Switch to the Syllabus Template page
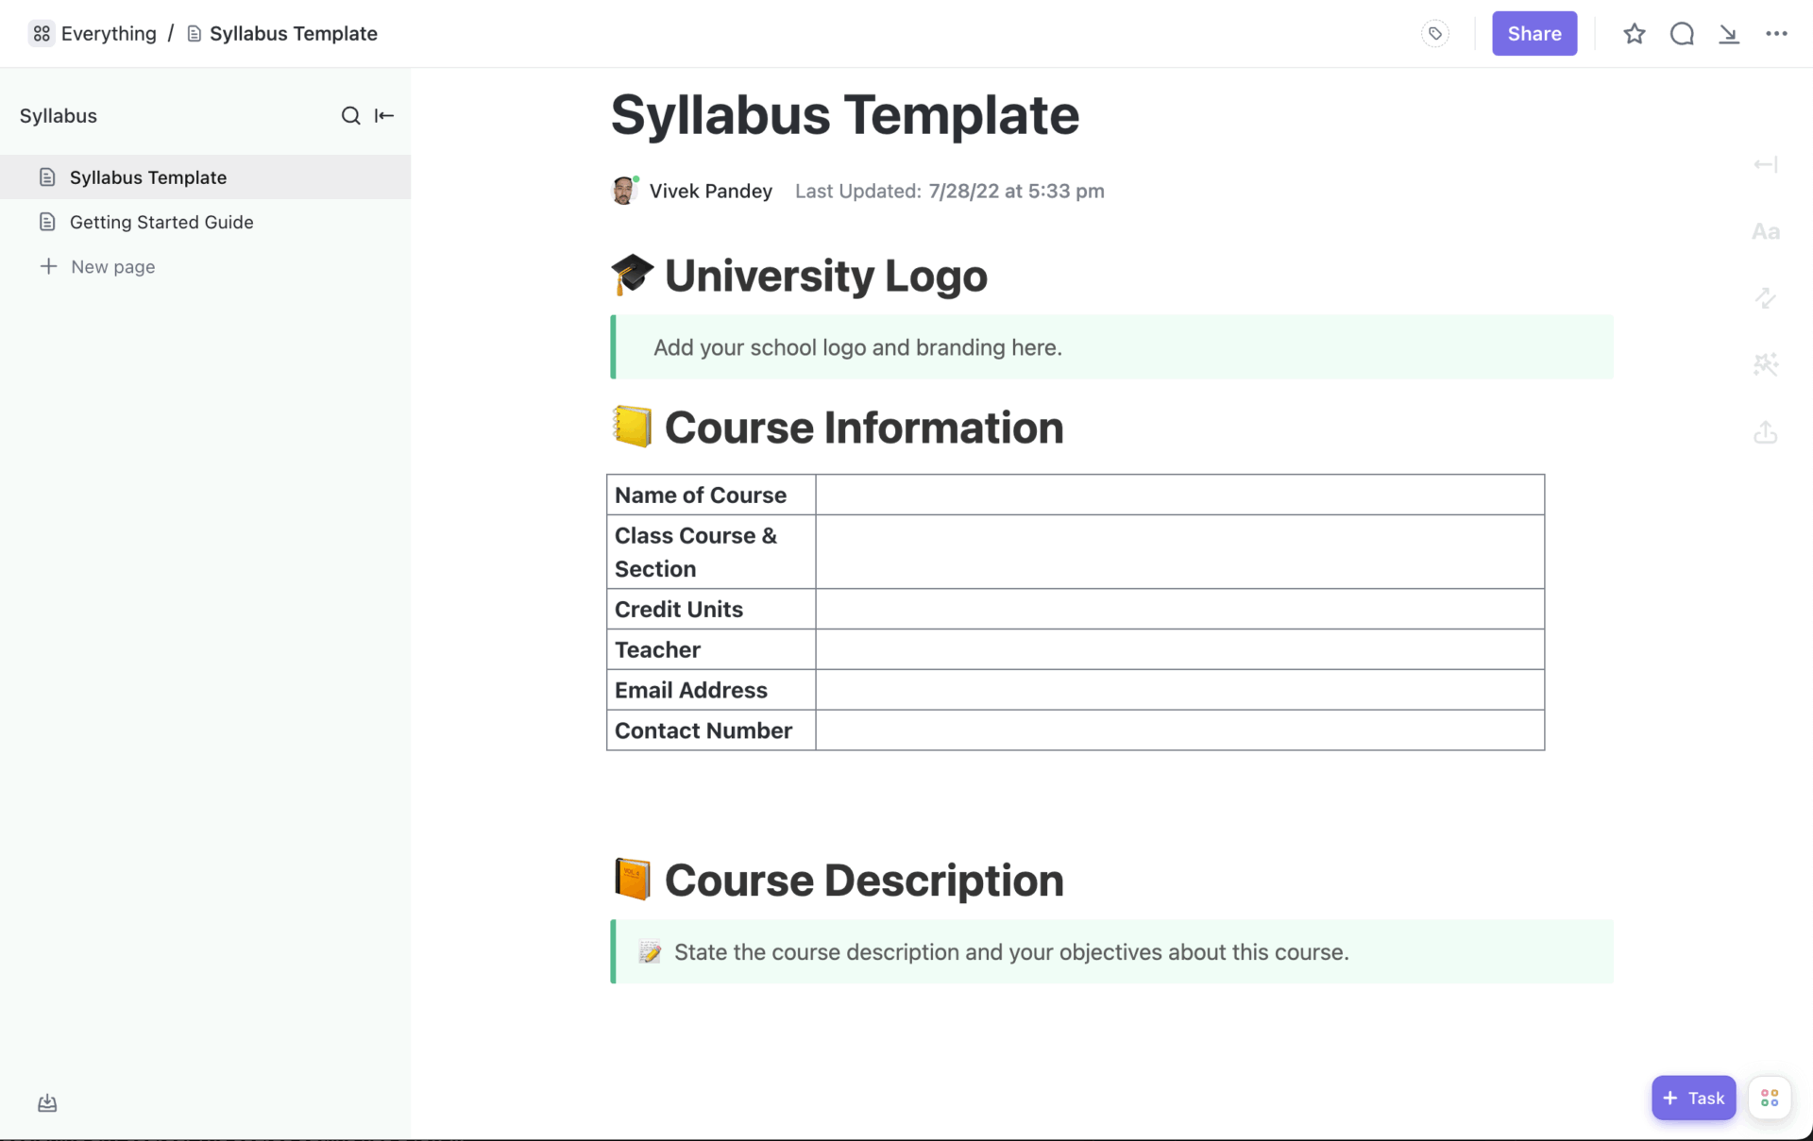 [147, 176]
